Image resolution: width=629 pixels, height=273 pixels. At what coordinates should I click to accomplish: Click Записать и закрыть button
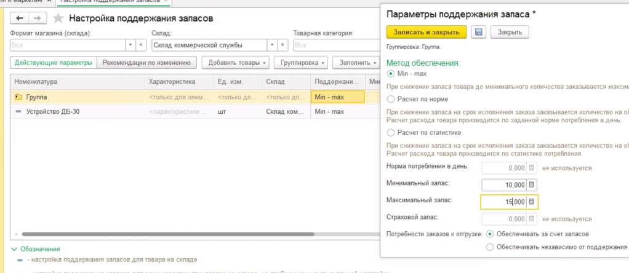tap(426, 32)
